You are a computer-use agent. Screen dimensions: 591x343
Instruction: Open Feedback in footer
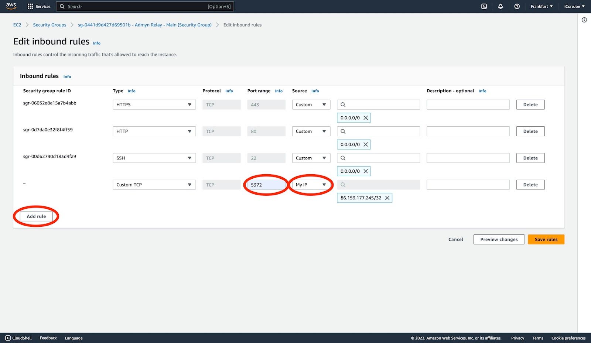click(x=48, y=338)
